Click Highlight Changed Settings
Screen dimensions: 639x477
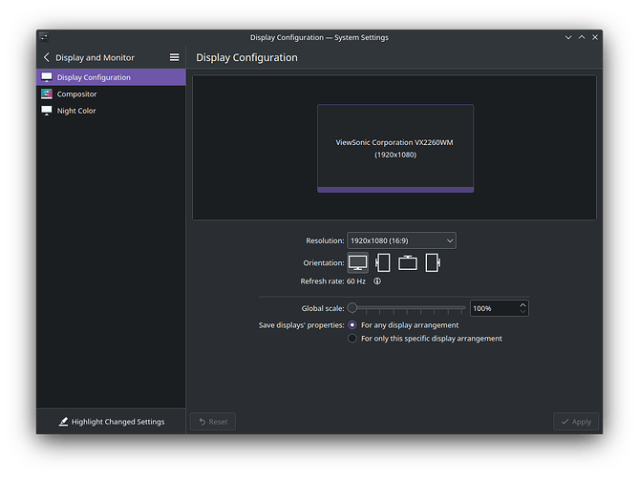click(111, 422)
